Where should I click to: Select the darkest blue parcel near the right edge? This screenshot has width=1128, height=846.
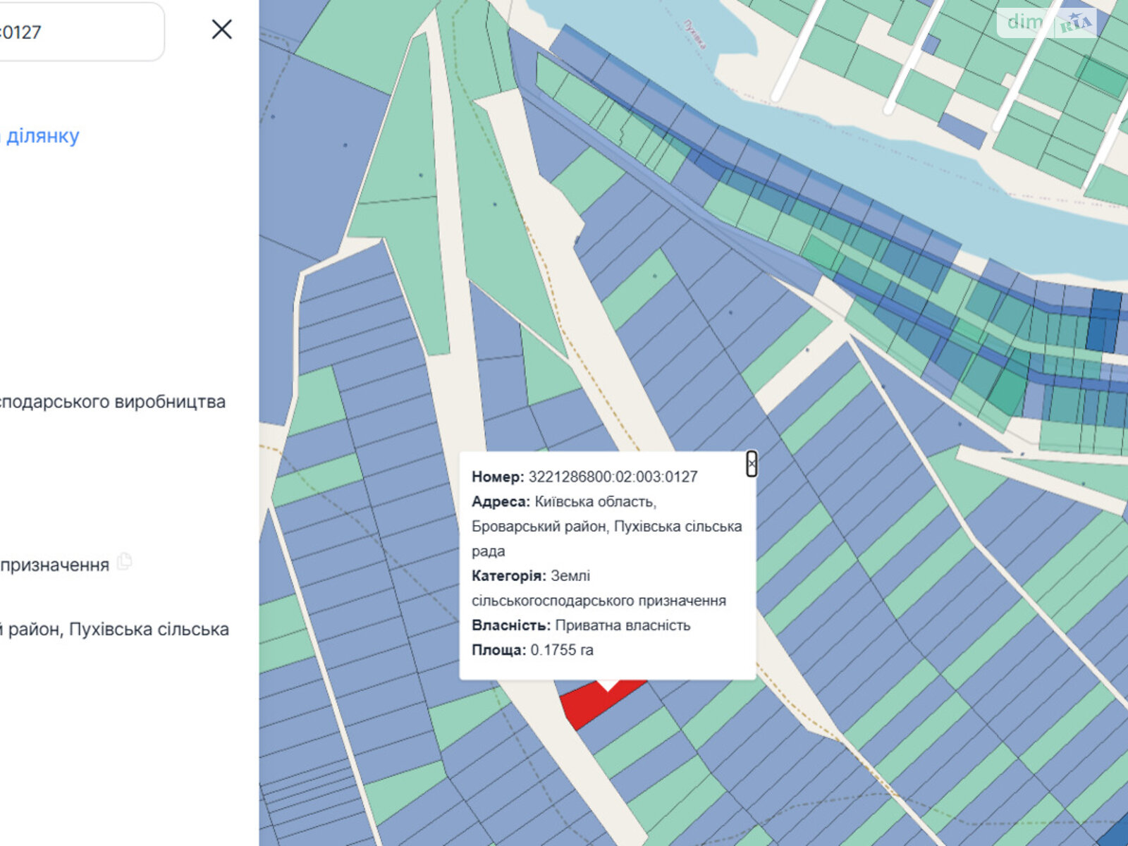(x=1103, y=321)
